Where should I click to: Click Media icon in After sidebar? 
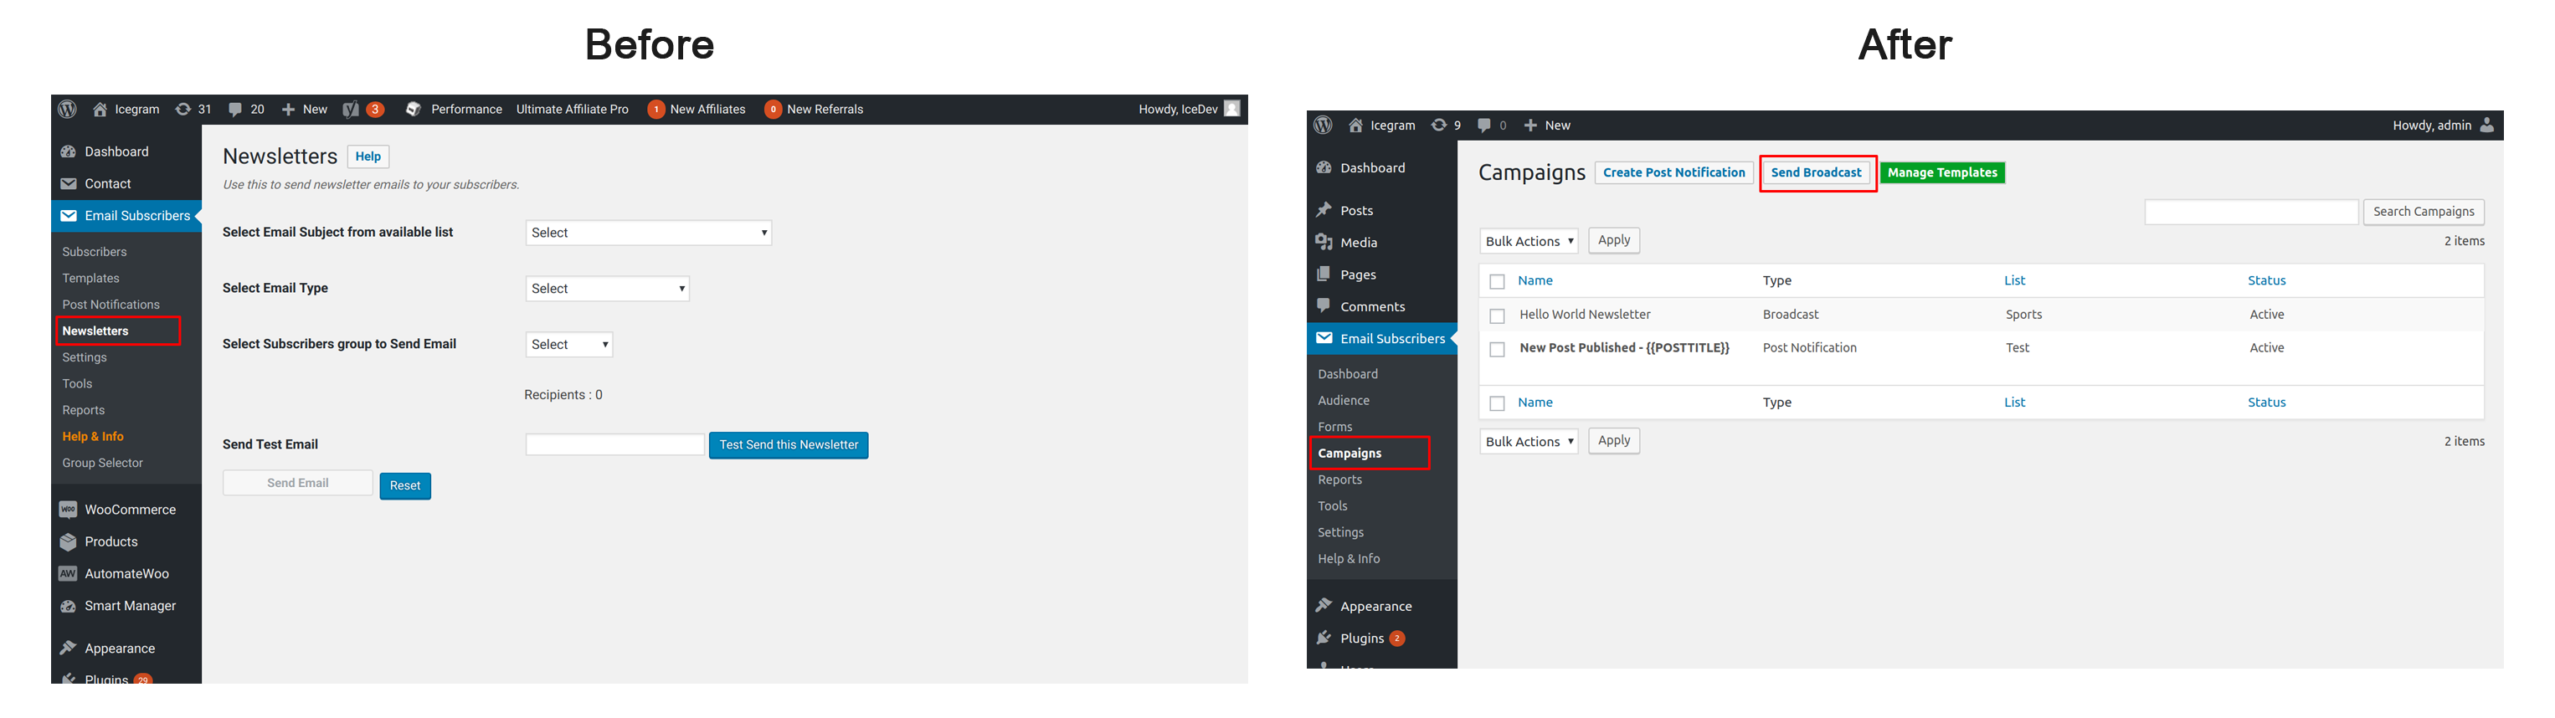coord(1324,242)
